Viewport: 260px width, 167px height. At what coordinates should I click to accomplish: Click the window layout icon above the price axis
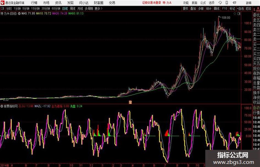point(239,14)
